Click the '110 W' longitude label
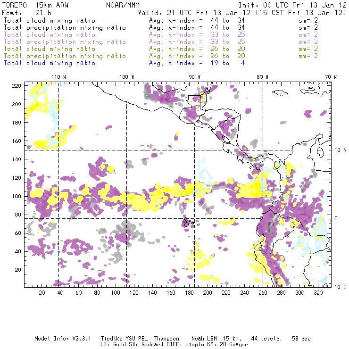Screen dimensions: 349x349 (x=59, y=77)
